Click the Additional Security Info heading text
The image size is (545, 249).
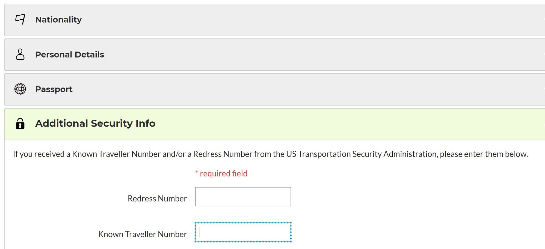coord(95,124)
